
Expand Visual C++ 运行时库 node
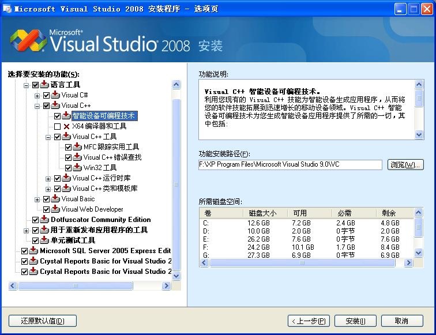[48, 179]
